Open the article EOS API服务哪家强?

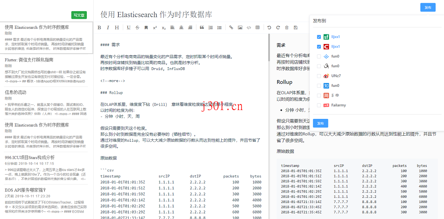(x=46, y=201)
